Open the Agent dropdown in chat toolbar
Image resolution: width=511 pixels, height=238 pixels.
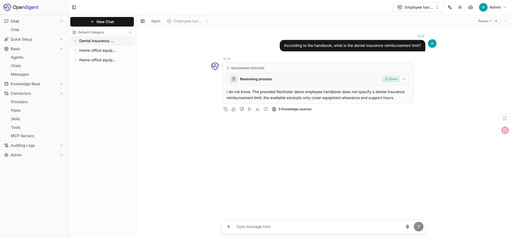188,21
